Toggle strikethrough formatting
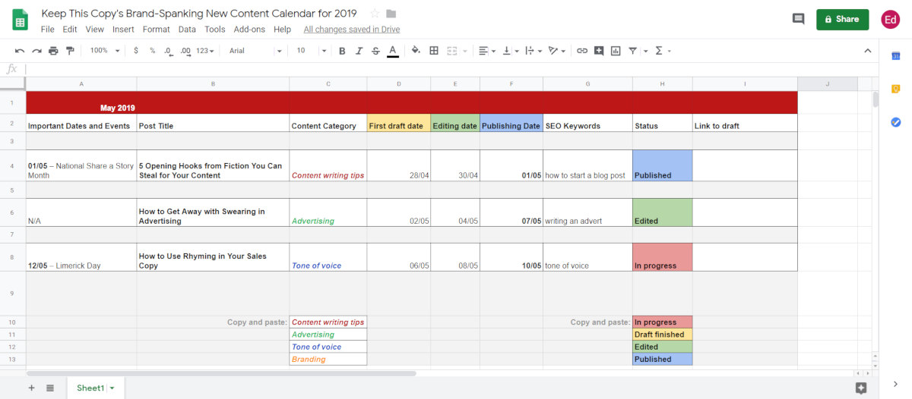912x399 pixels. pyautogui.click(x=375, y=51)
